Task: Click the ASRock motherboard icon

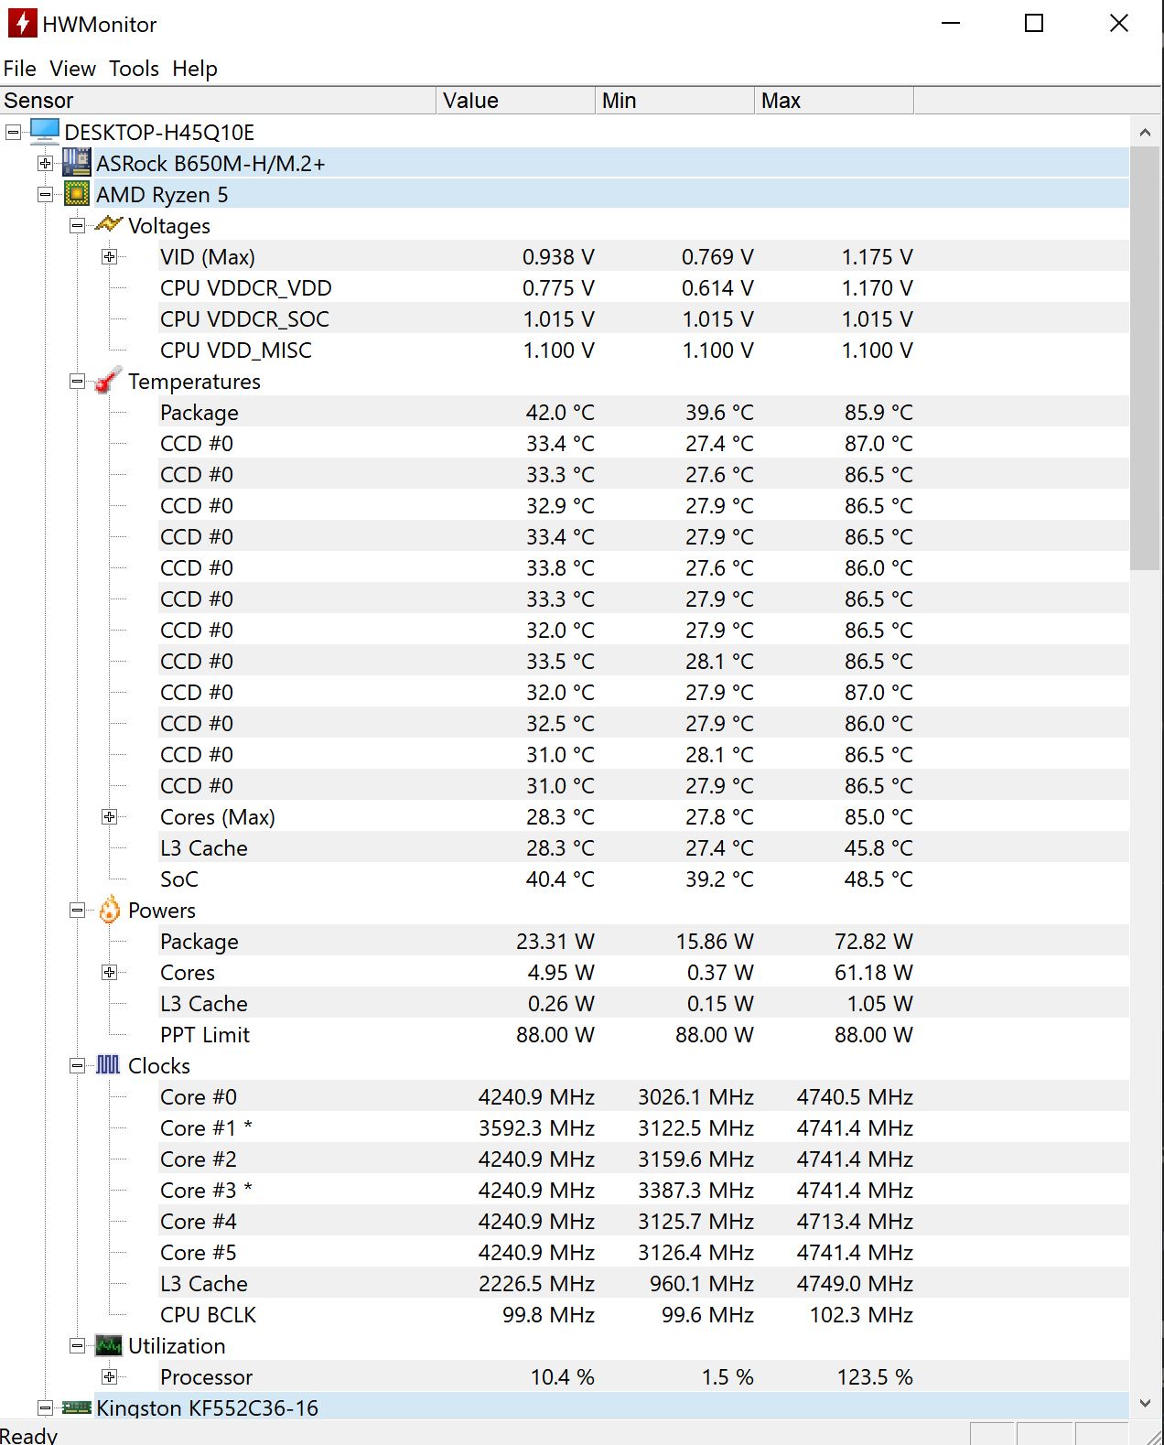Action: coord(77,163)
